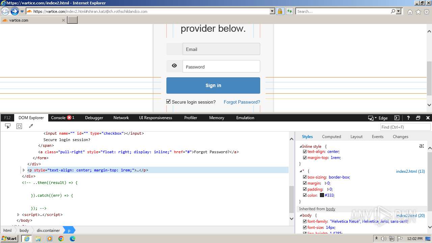Collapse the Inline style rule
The width and height of the screenshot is (432, 243).
pyautogui.click(x=301, y=146)
